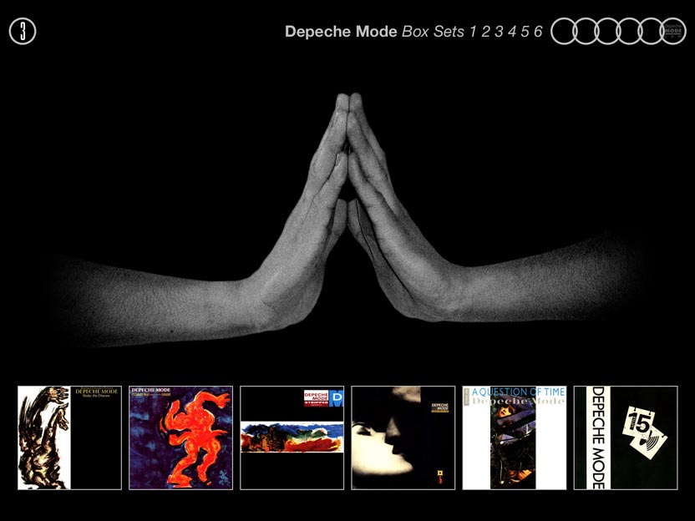Open the A Question of Time cover

point(514,438)
